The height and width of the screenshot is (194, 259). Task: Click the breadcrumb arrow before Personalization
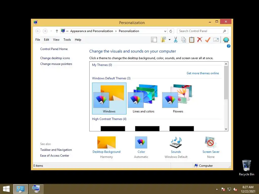coord(116,31)
